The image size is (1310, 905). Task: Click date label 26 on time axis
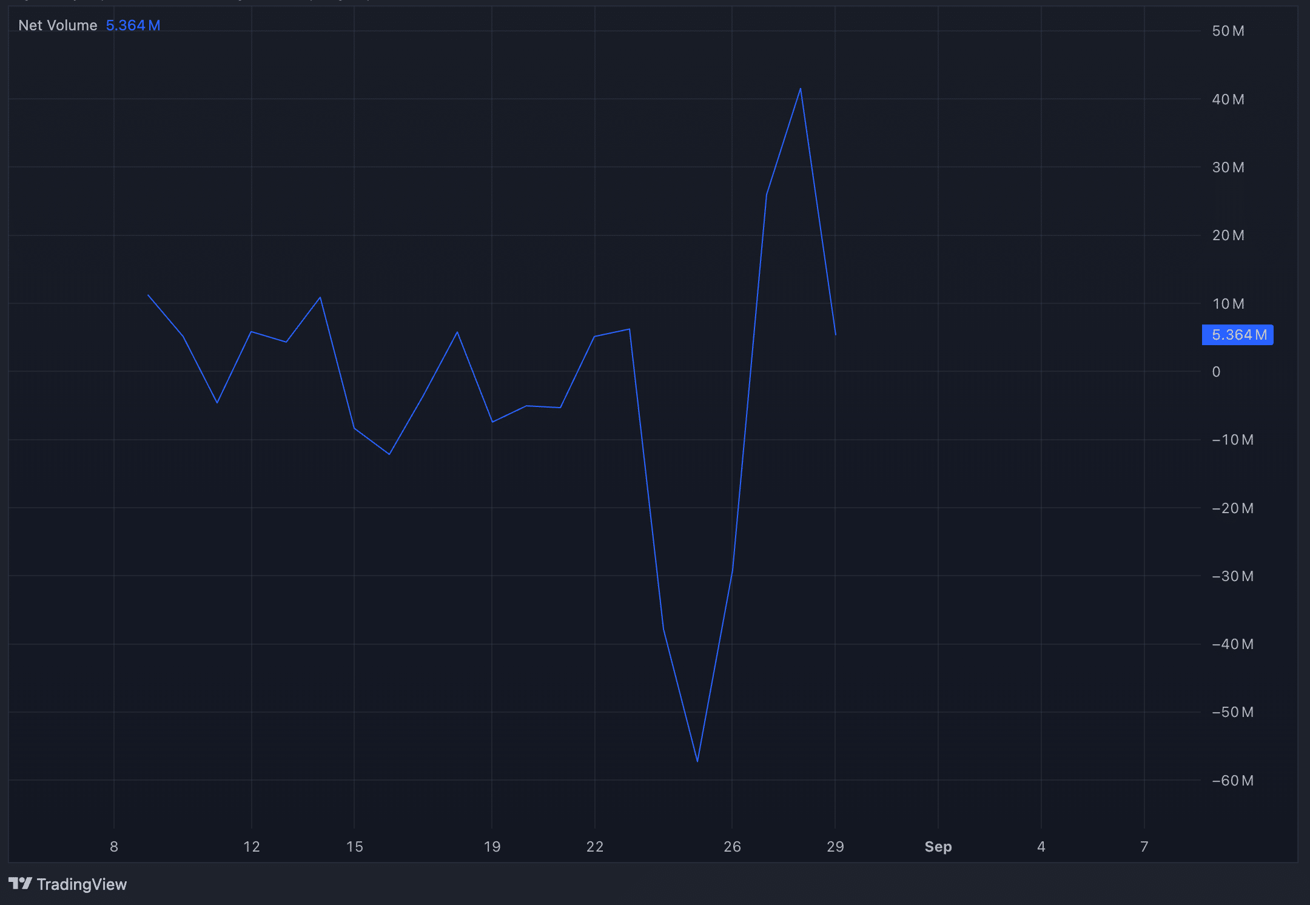click(732, 846)
